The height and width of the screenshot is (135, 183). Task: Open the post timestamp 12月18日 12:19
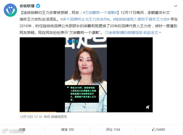pos(31,117)
